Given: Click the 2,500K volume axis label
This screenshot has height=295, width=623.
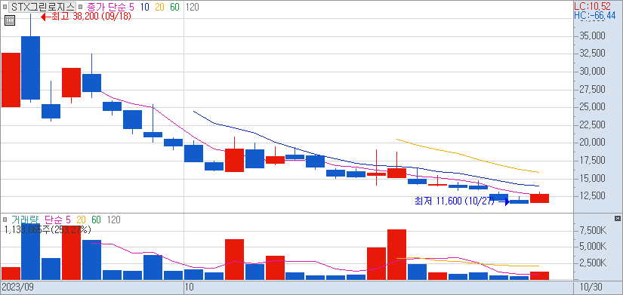Looking at the screenshot, I should [593, 263].
